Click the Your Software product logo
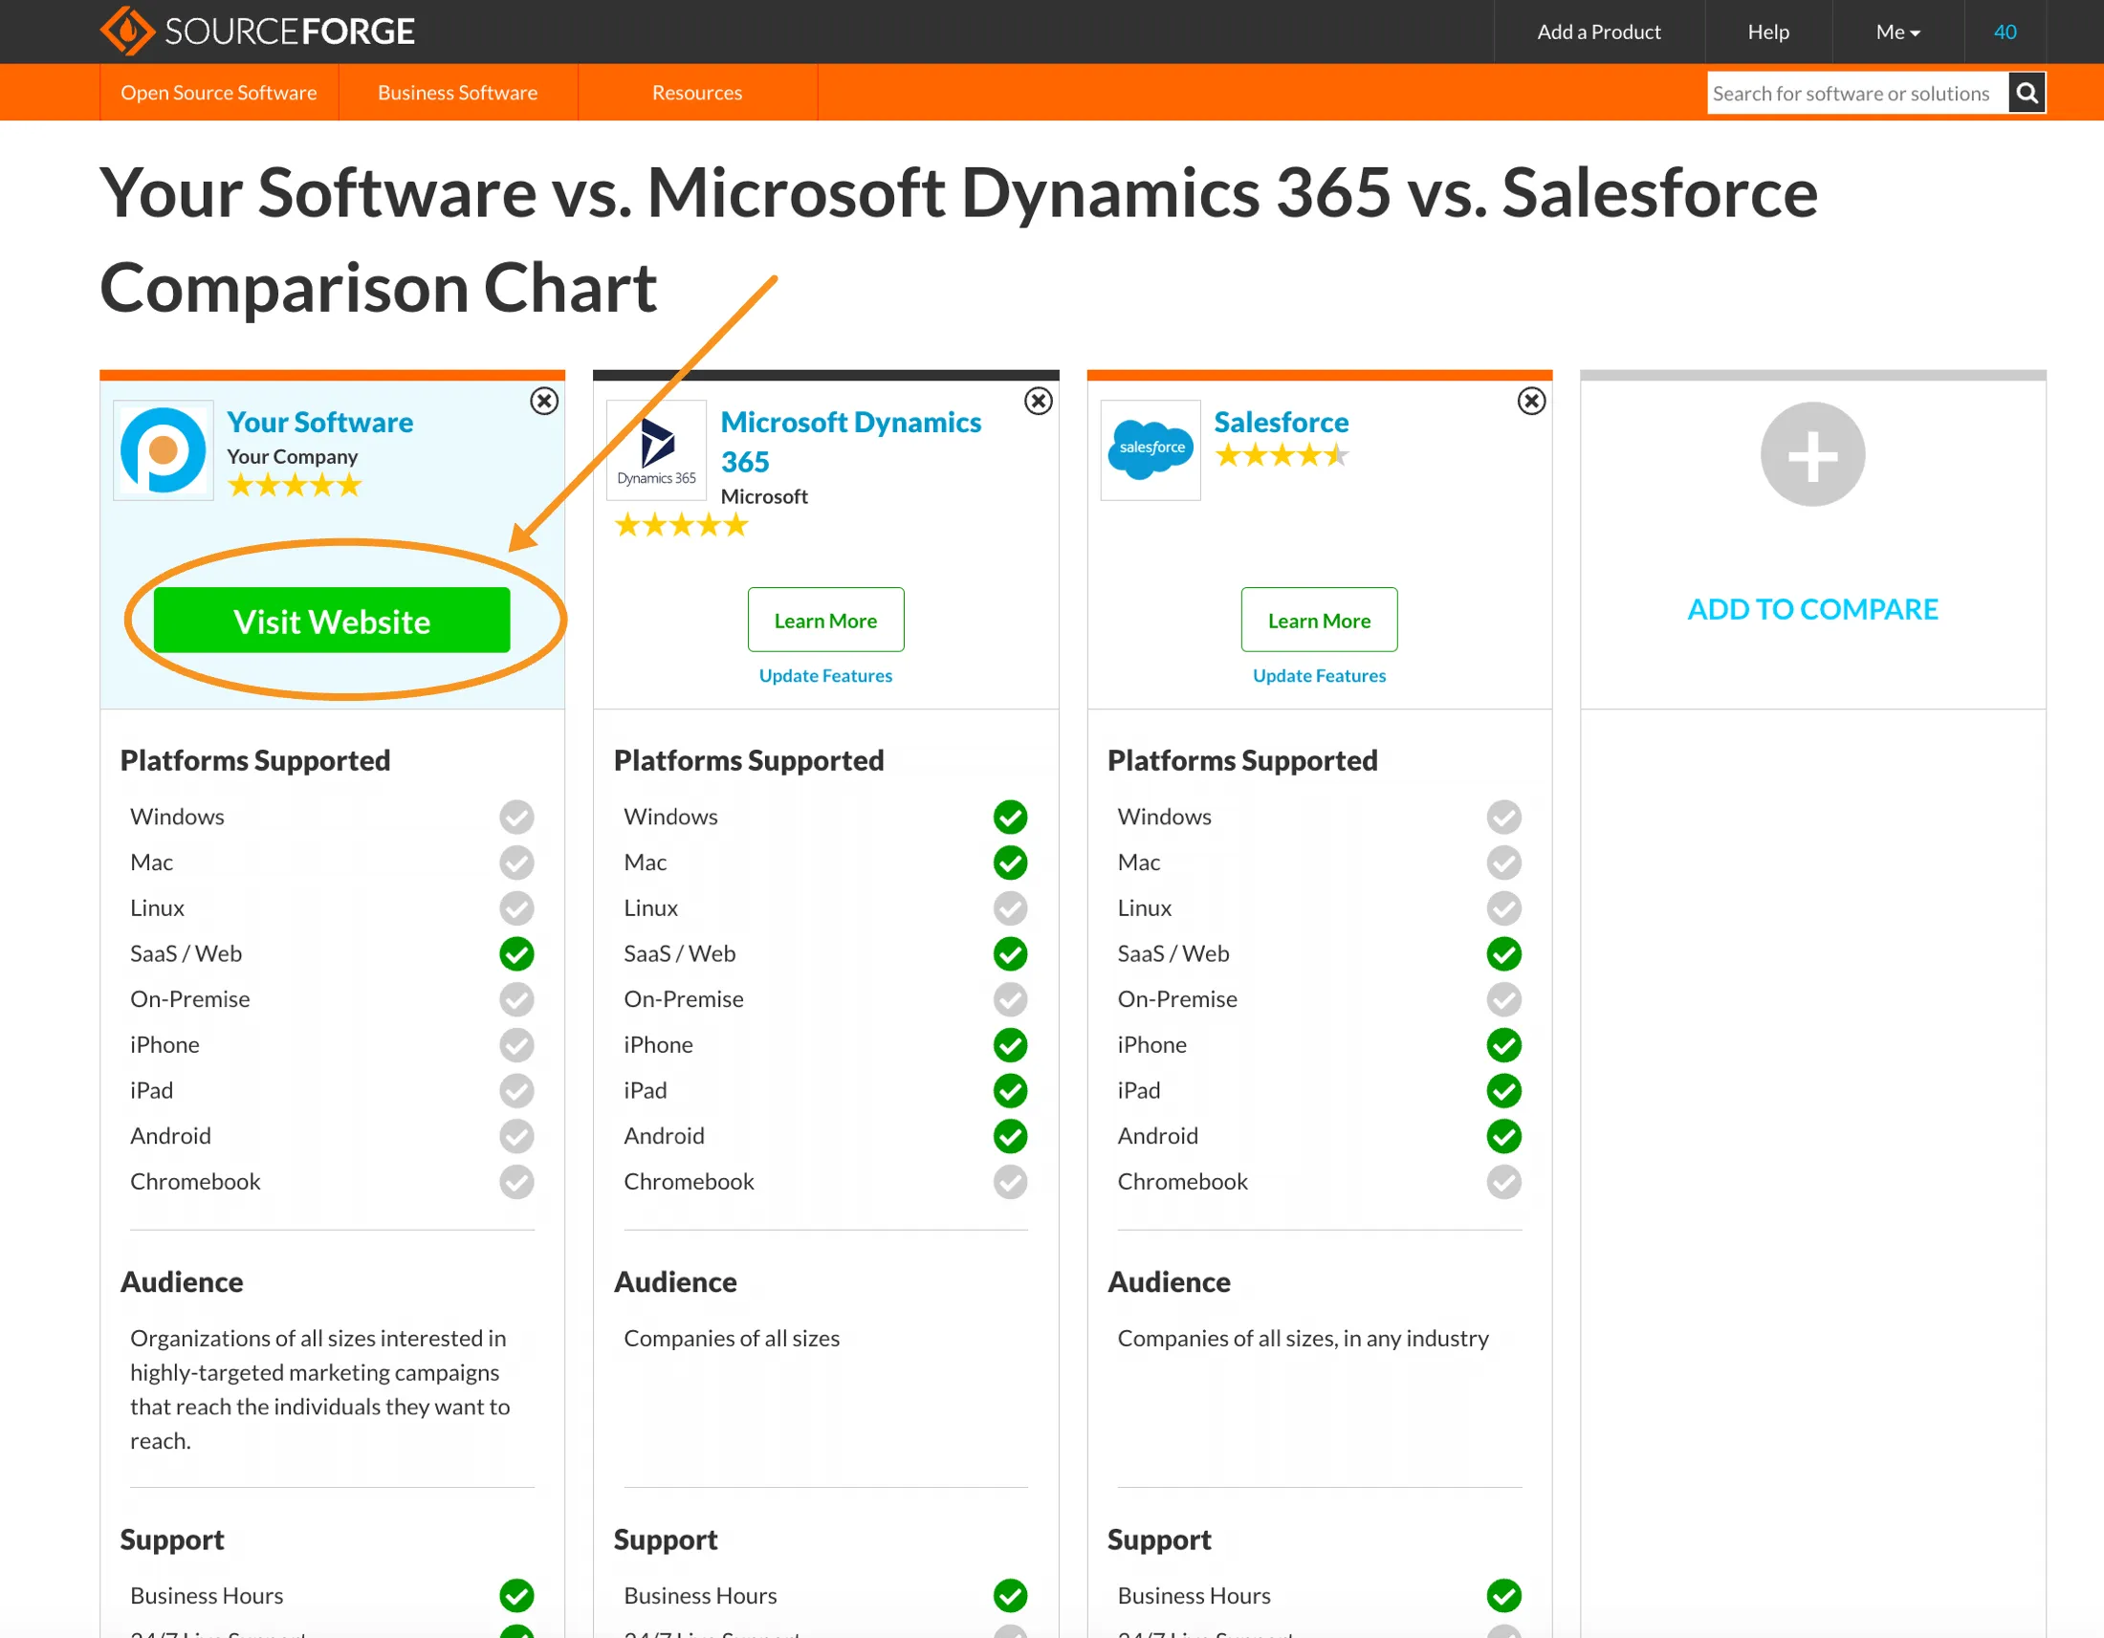This screenshot has width=2104, height=1638. pos(163,449)
